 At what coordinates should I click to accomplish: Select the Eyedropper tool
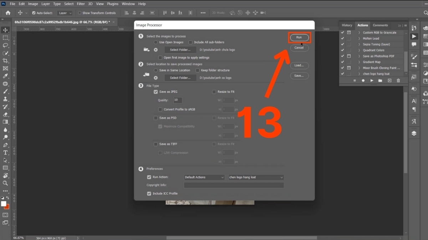point(5,76)
